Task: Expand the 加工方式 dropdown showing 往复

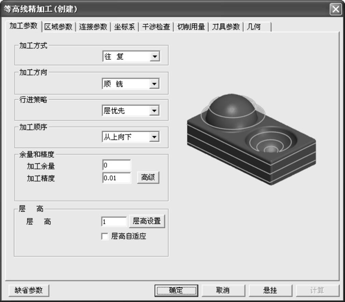Action: 155,57
